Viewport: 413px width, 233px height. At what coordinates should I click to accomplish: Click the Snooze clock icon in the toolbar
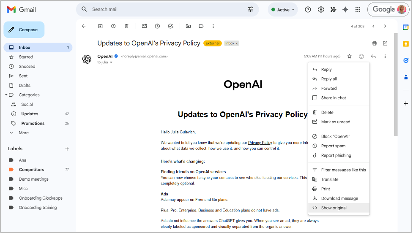(157, 26)
